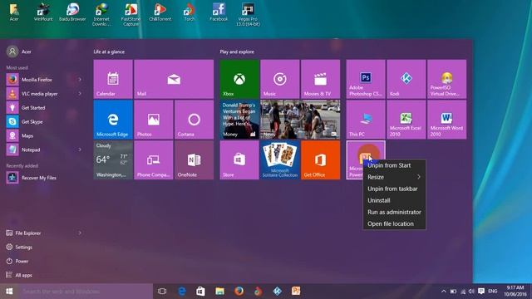Click the taskbar search box
This screenshot has height=299, width=532.
pyautogui.click(x=86, y=292)
